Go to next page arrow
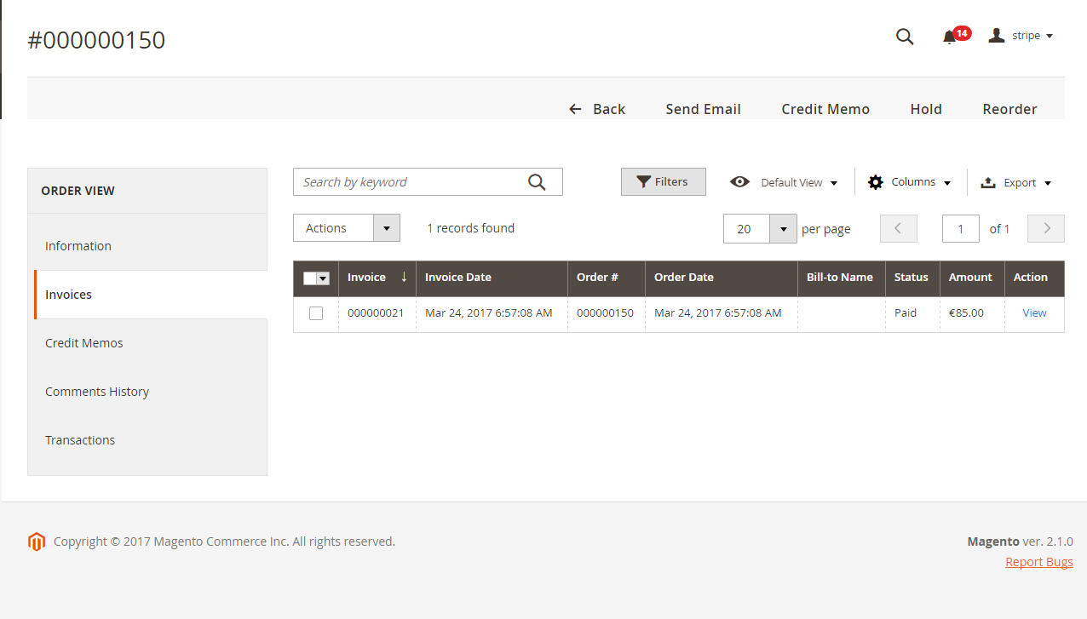This screenshot has height=619, width=1087. 1046,228
